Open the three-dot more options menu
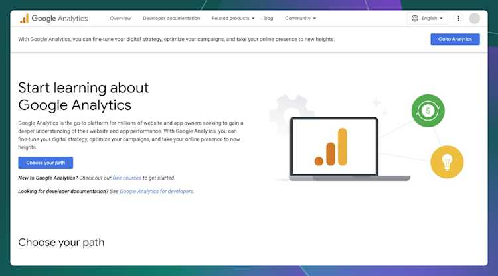The height and width of the screenshot is (276, 498). [458, 18]
